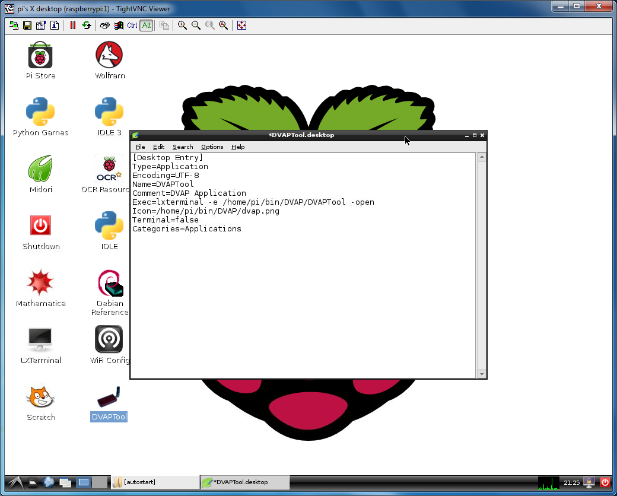Place cursor in the Name=DVAPTool line

tap(163, 185)
